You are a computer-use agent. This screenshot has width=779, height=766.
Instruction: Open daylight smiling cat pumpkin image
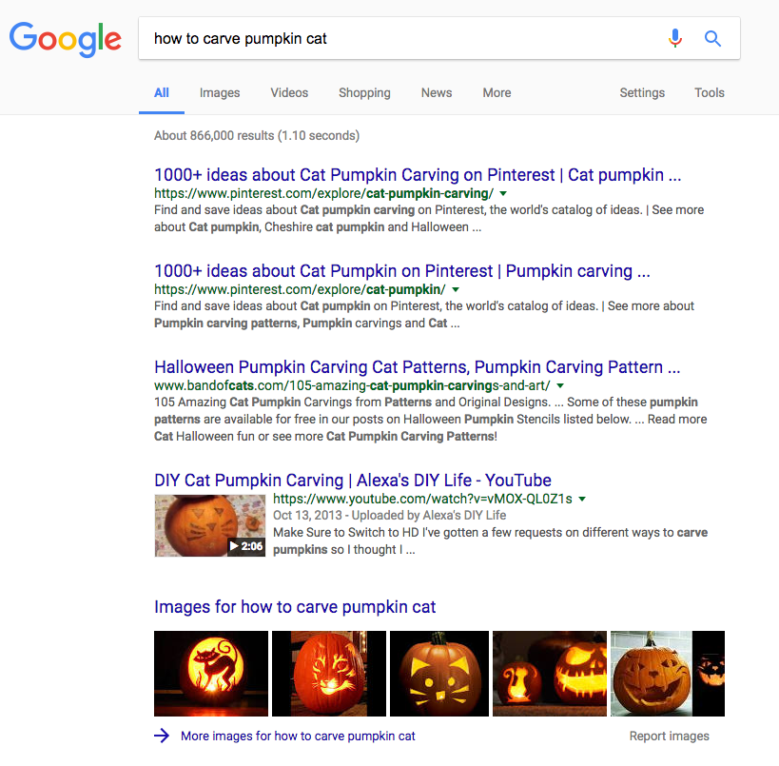tap(652, 674)
